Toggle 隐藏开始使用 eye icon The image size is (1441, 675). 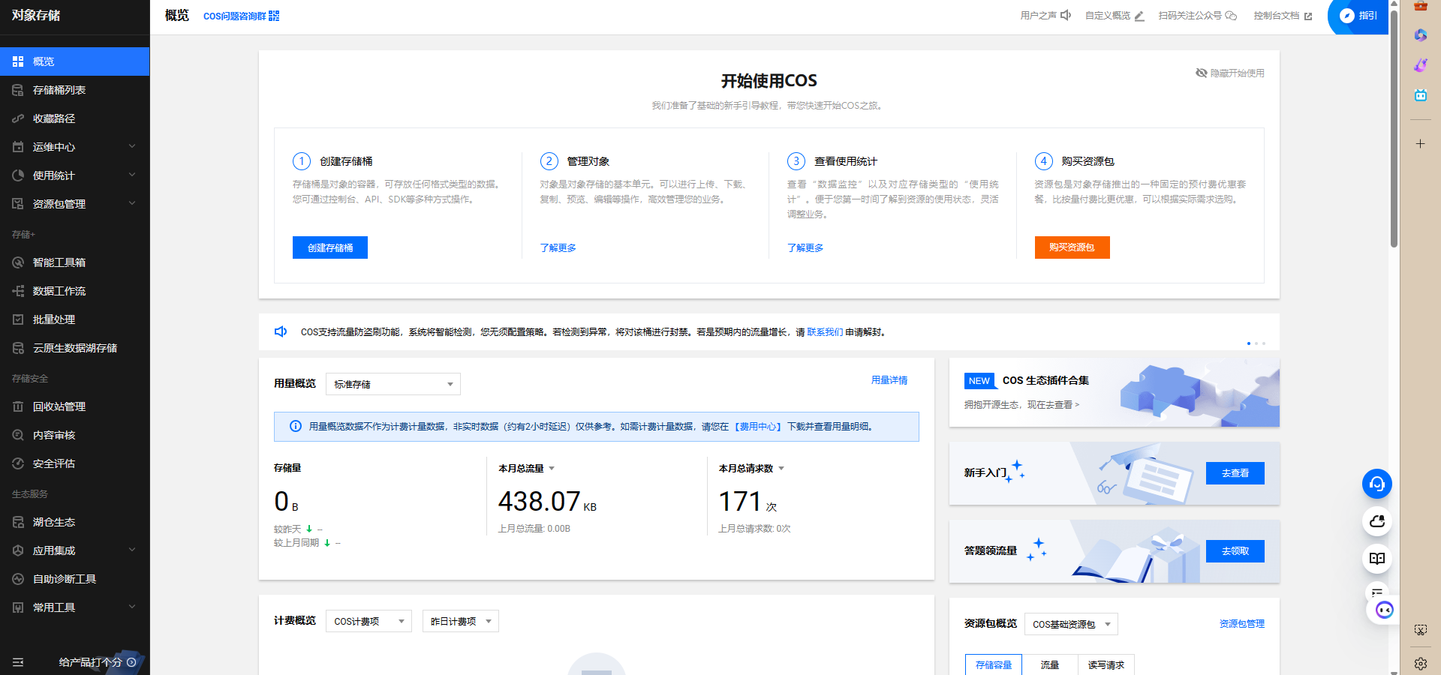pyautogui.click(x=1202, y=73)
